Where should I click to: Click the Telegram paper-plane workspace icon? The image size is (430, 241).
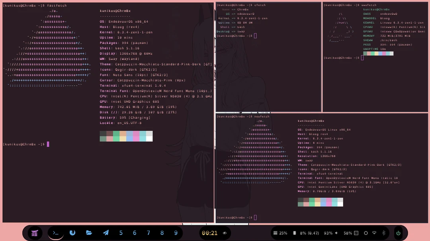coord(106,233)
